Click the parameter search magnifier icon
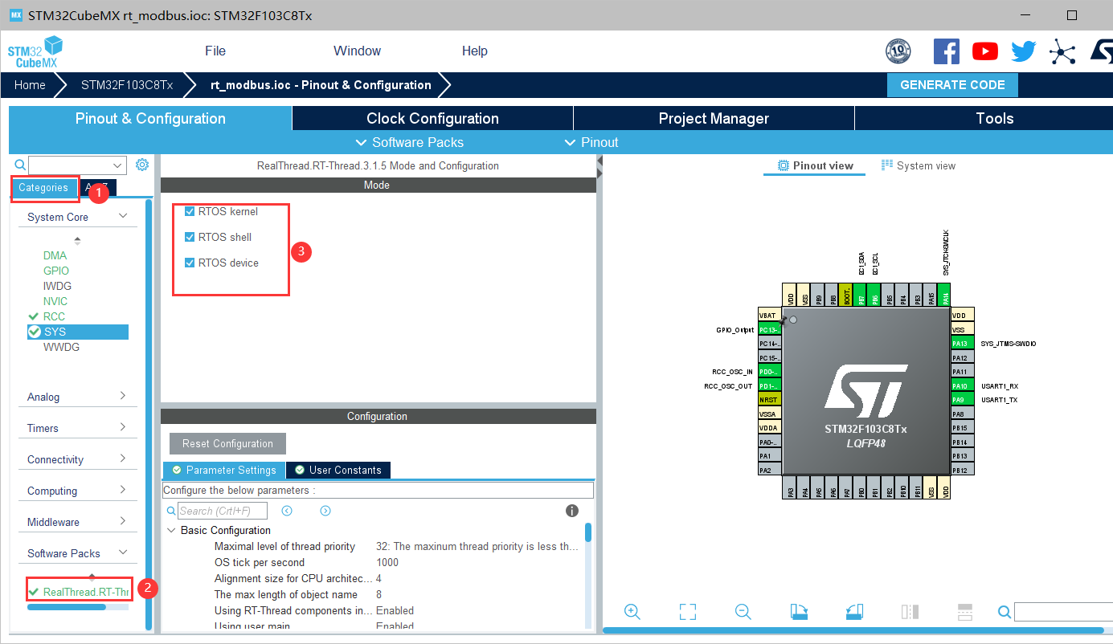Viewport: 1113px width, 644px height. 171,511
